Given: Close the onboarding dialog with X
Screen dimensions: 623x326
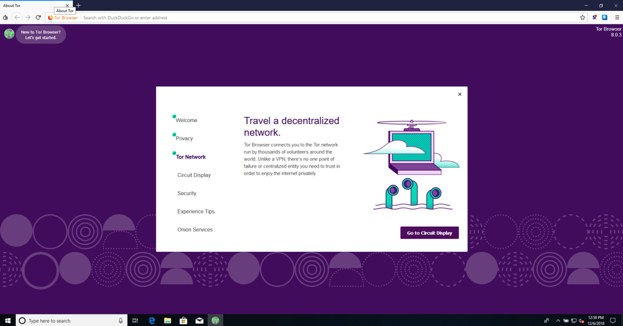Looking at the screenshot, I should [x=460, y=95].
